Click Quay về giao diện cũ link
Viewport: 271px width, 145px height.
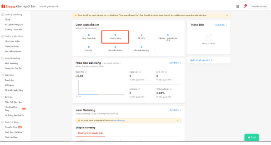[49, 7]
